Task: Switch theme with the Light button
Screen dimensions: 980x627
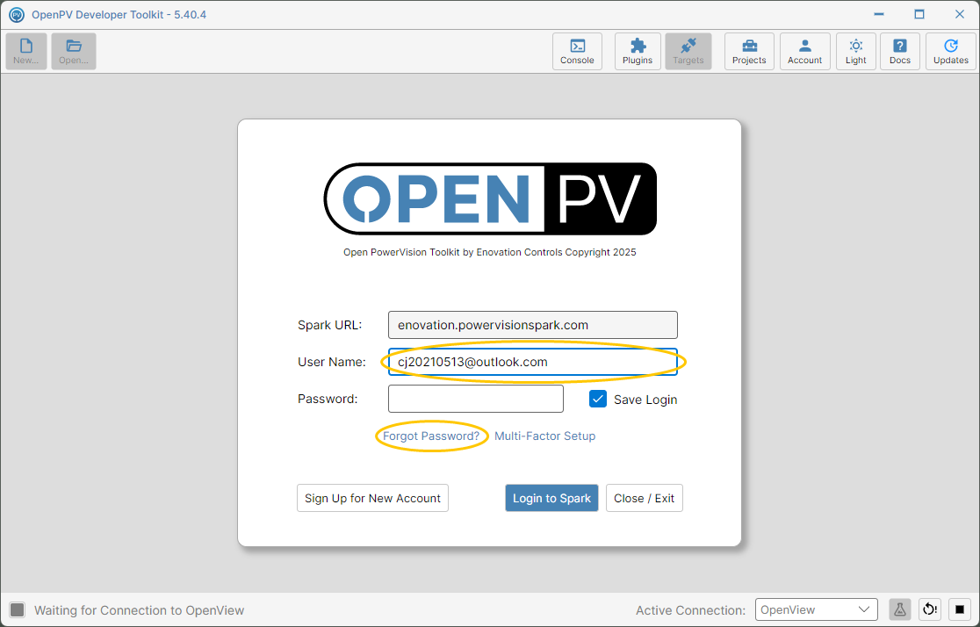Action: point(855,51)
